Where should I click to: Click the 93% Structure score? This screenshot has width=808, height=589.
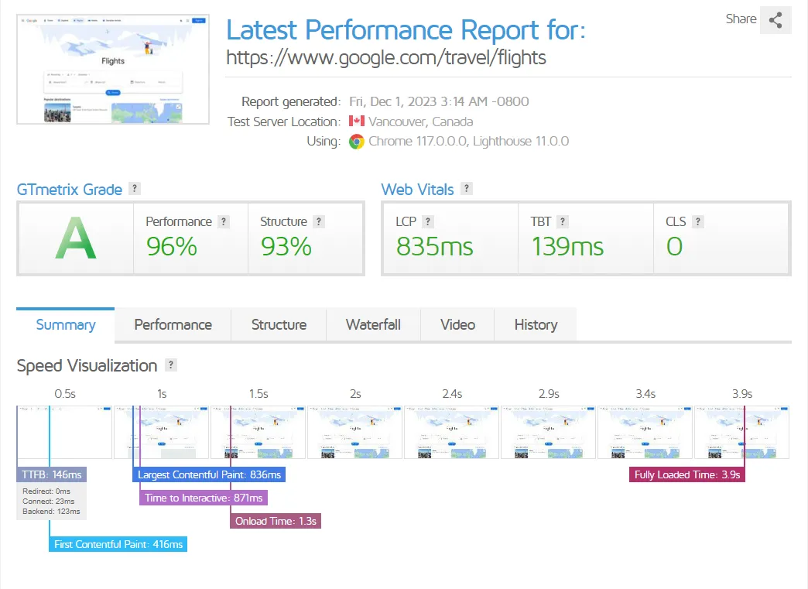coord(286,246)
